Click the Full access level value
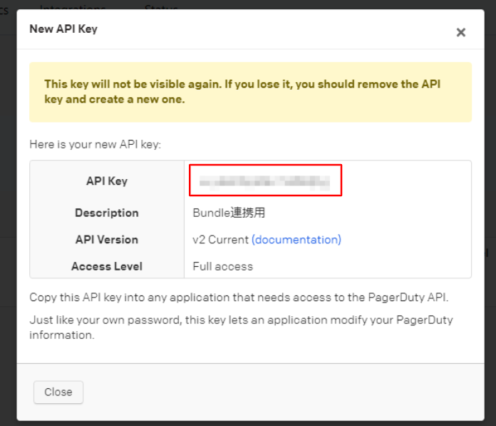This screenshot has width=496, height=426. pyautogui.click(x=222, y=266)
